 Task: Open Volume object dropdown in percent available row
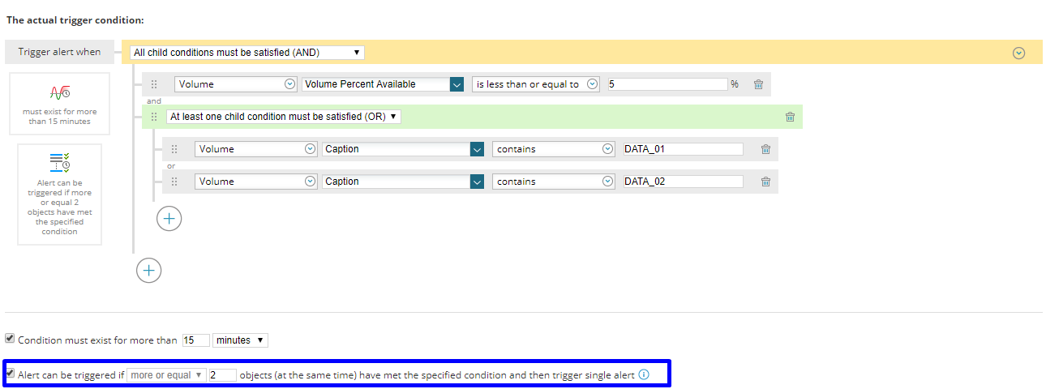236,84
